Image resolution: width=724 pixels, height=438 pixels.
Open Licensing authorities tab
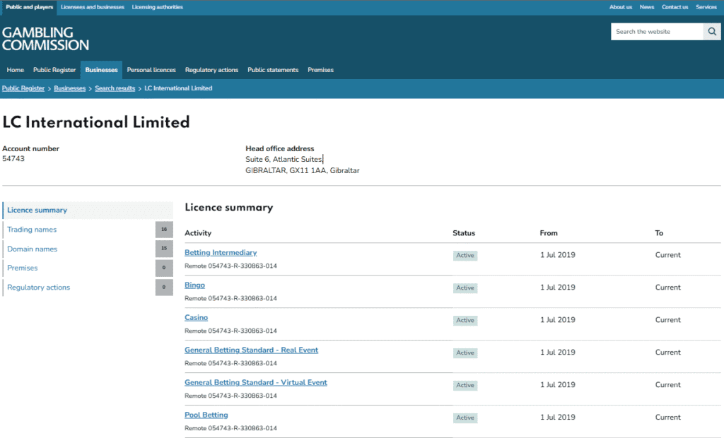click(158, 7)
